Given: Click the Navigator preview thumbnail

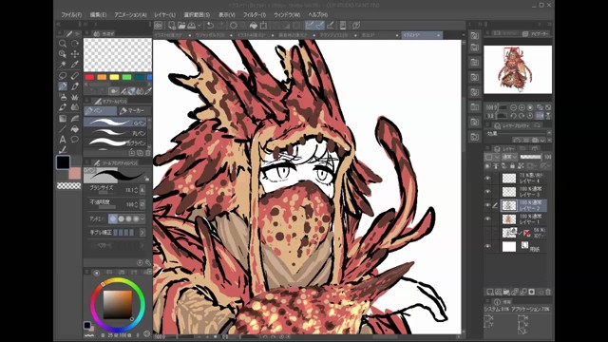Looking at the screenshot, I should pyautogui.click(x=518, y=69).
